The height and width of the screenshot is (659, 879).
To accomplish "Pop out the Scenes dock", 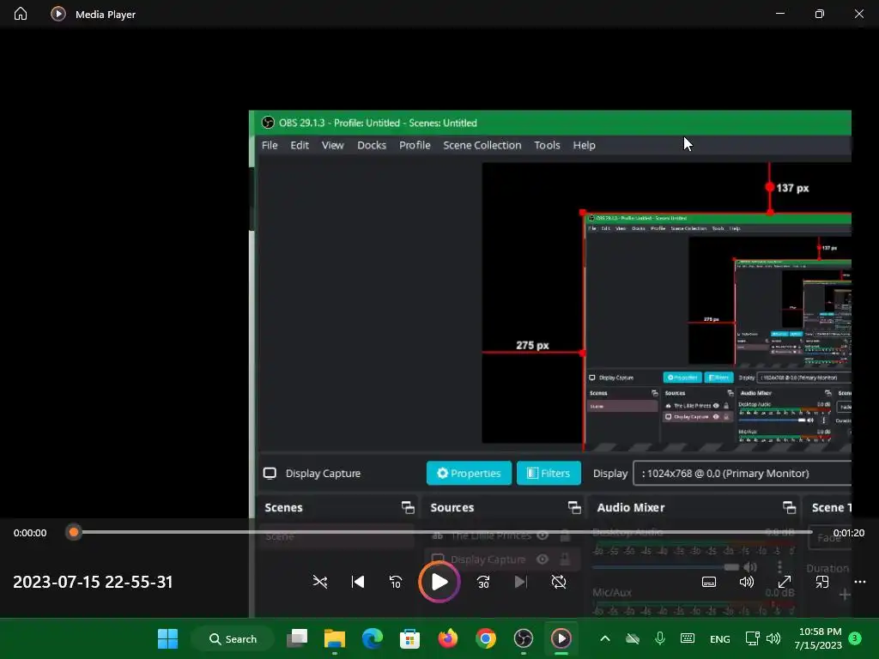I will pos(408,508).
